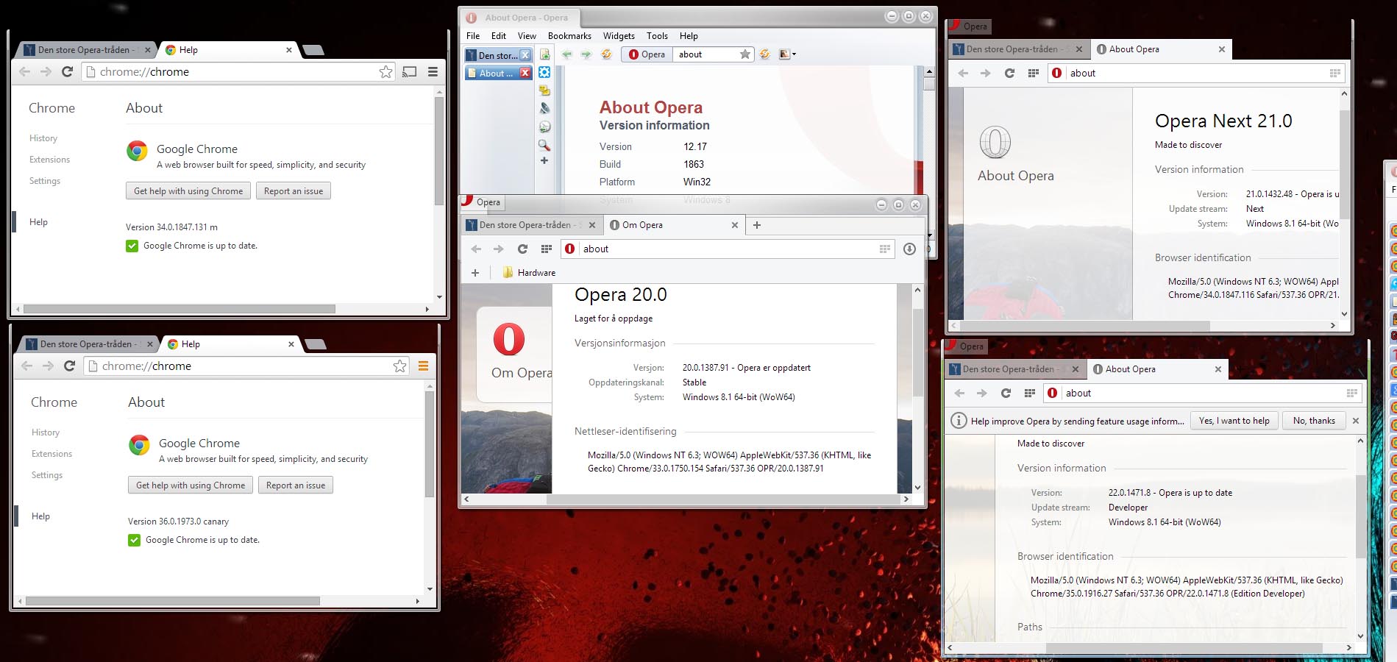Dismiss the Help improve Opera info bar
Screen dimensions: 1397x662
[1356, 421]
